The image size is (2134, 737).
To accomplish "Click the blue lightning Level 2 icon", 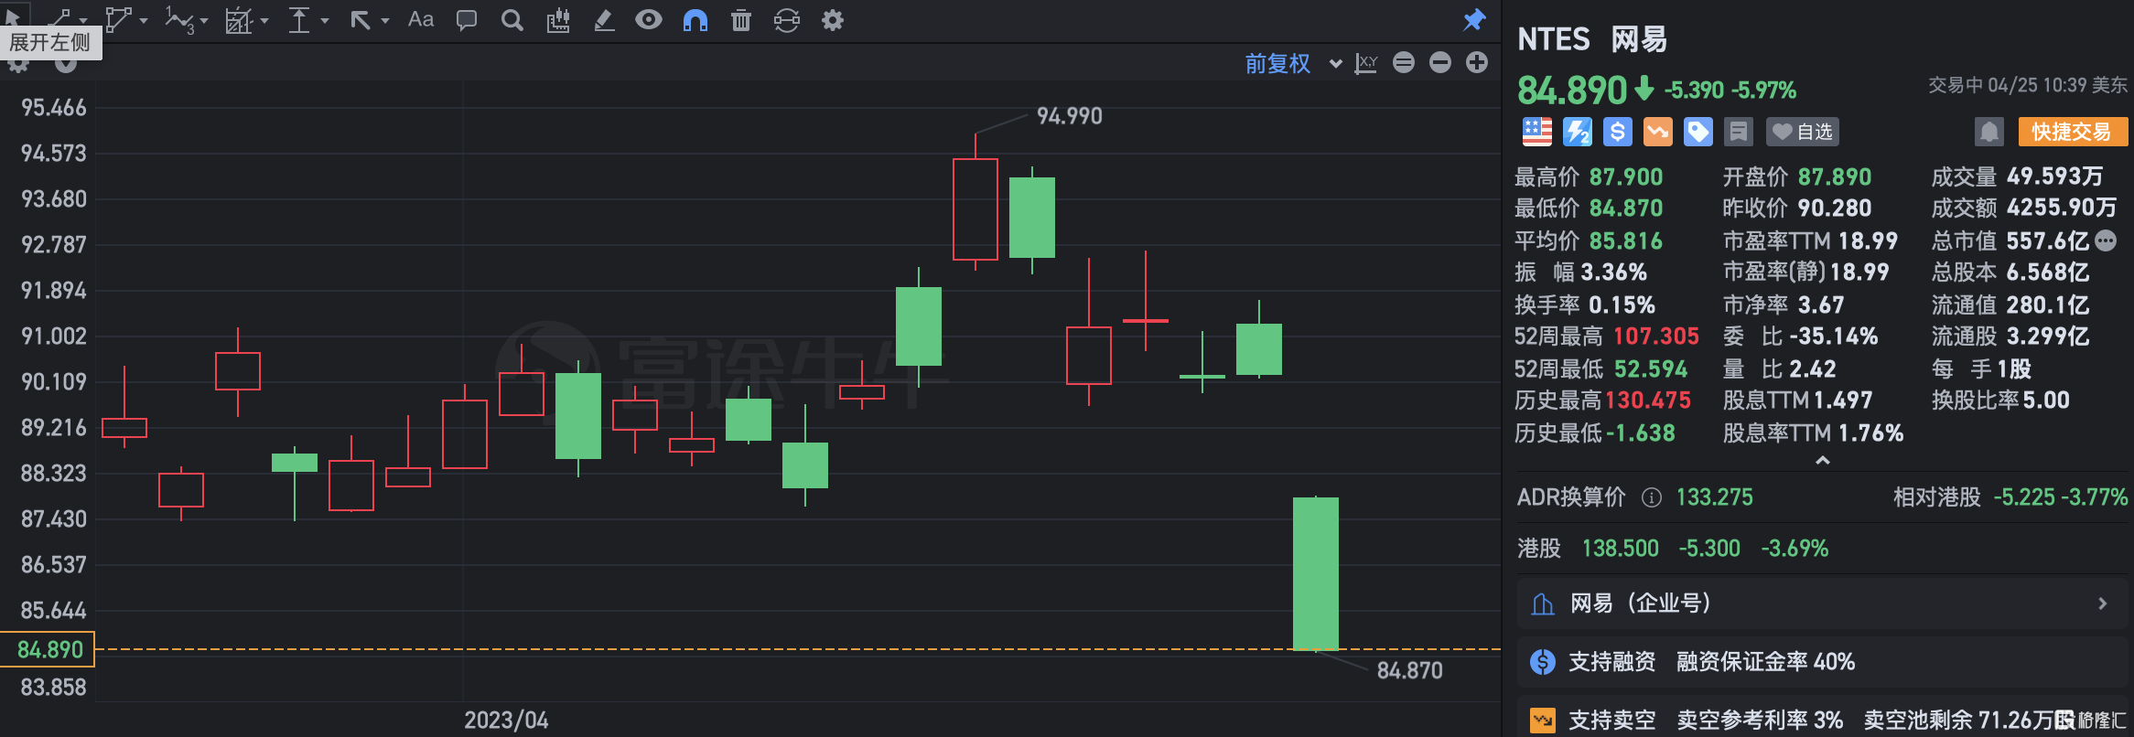I will (1578, 132).
